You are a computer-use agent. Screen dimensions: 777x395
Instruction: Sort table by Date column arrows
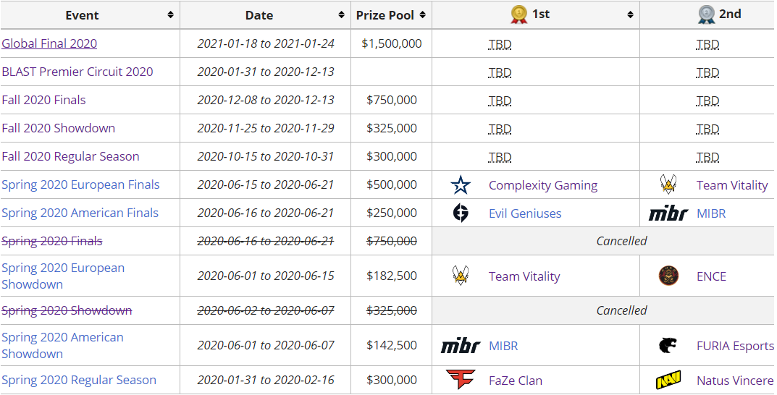click(x=341, y=15)
